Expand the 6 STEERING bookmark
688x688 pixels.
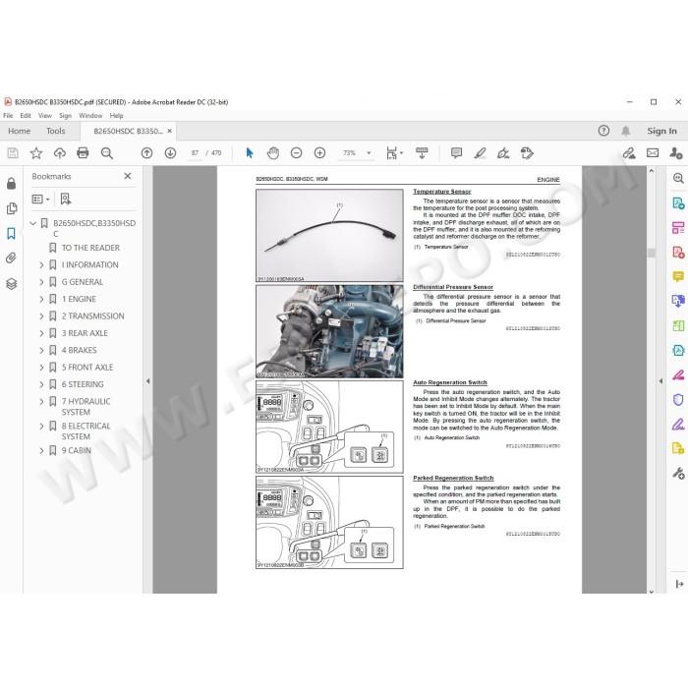point(41,385)
